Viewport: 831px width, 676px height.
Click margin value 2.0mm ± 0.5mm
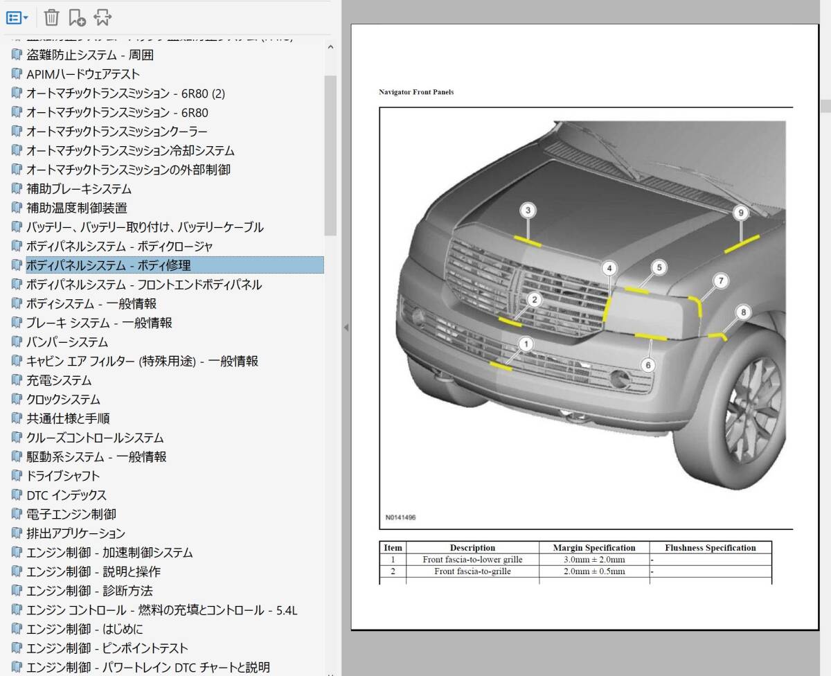[x=594, y=571]
